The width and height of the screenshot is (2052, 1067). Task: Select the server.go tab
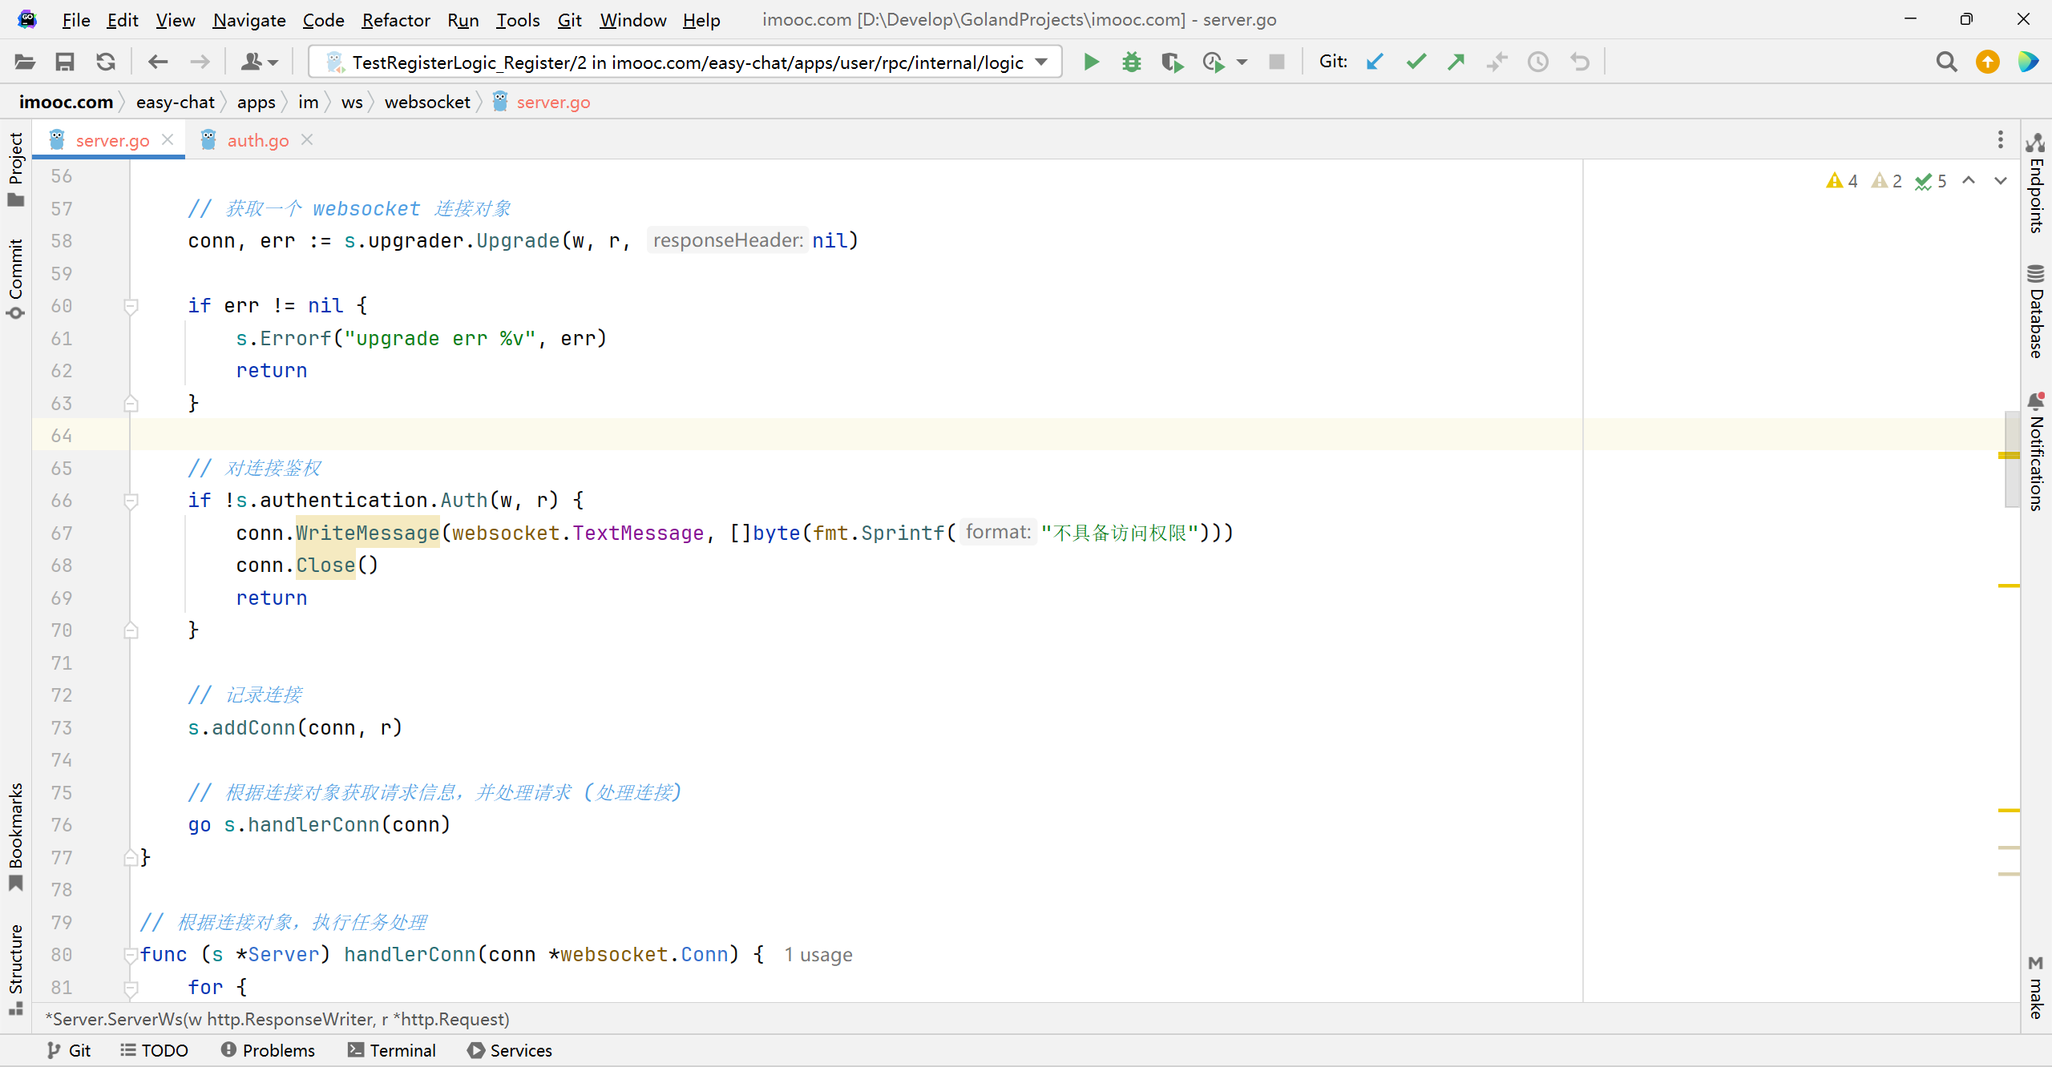pyautogui.click(x=113, y=139)
